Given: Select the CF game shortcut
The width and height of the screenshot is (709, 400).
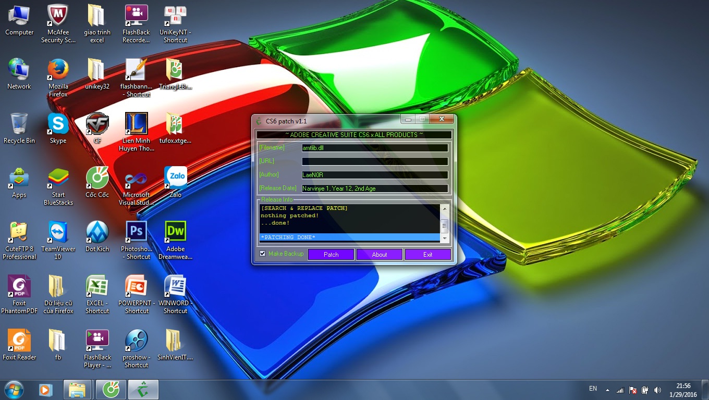Looking at the screenshot, I should (97, 129).
